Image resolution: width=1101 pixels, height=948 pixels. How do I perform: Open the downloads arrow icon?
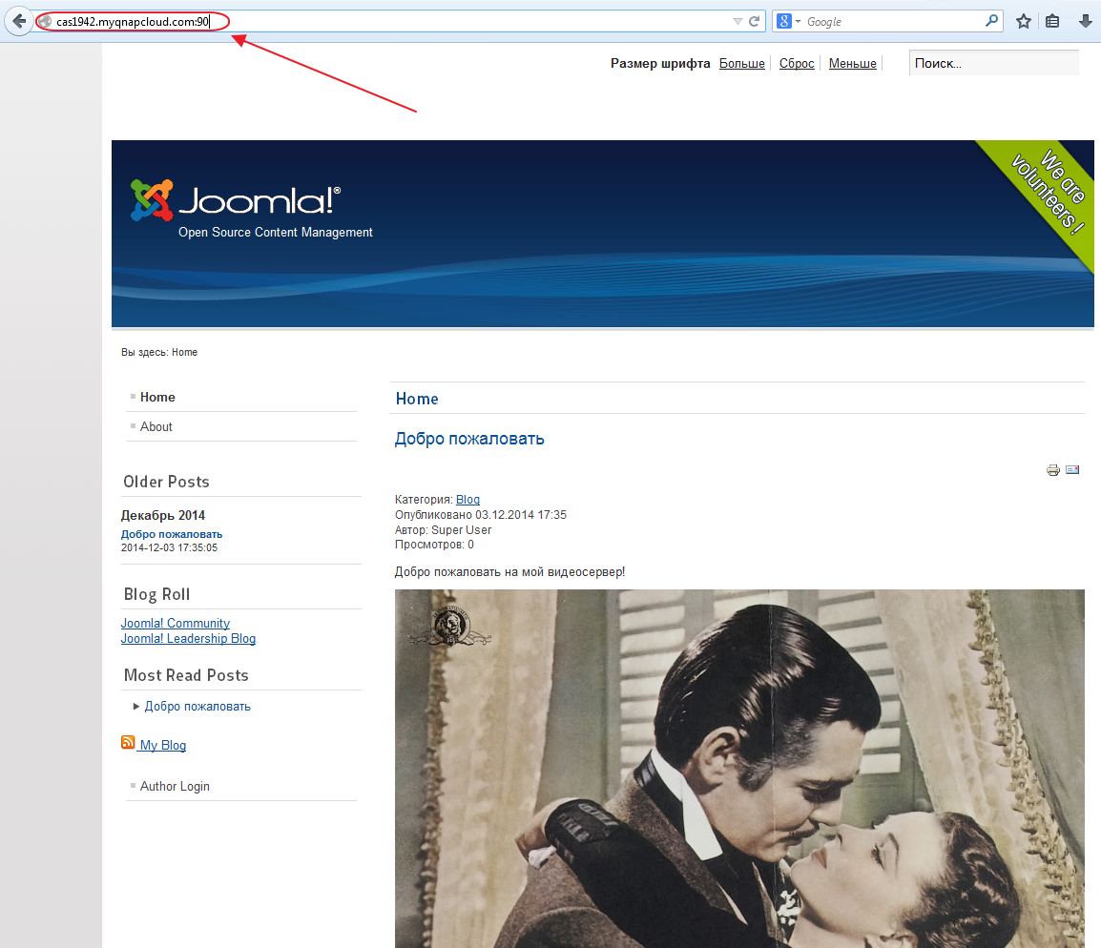1085,22
